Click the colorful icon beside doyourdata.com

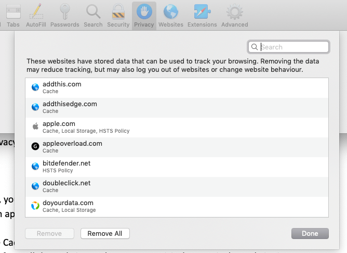[x=35, y=206]
